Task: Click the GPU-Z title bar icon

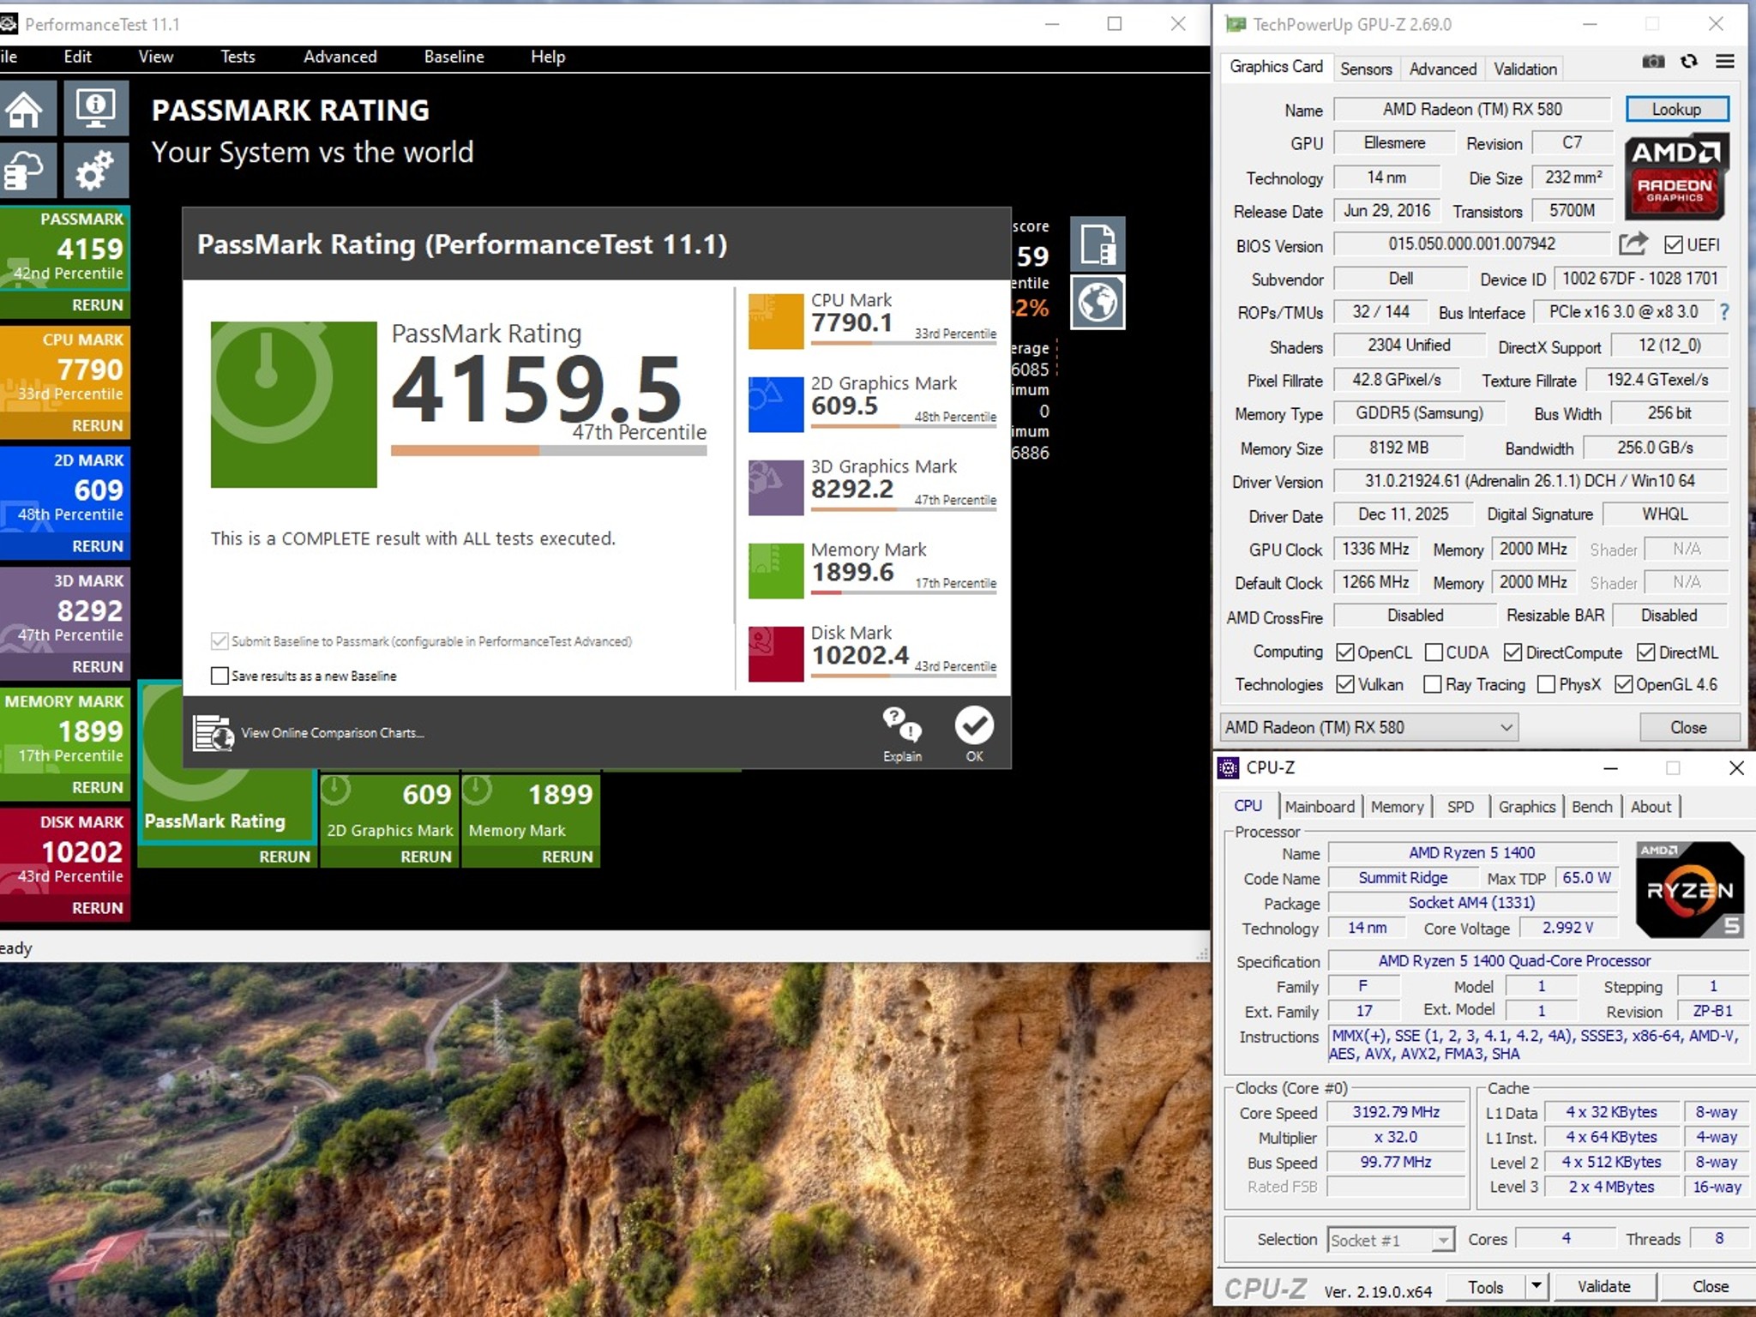Action: (x=1236, y=24)
